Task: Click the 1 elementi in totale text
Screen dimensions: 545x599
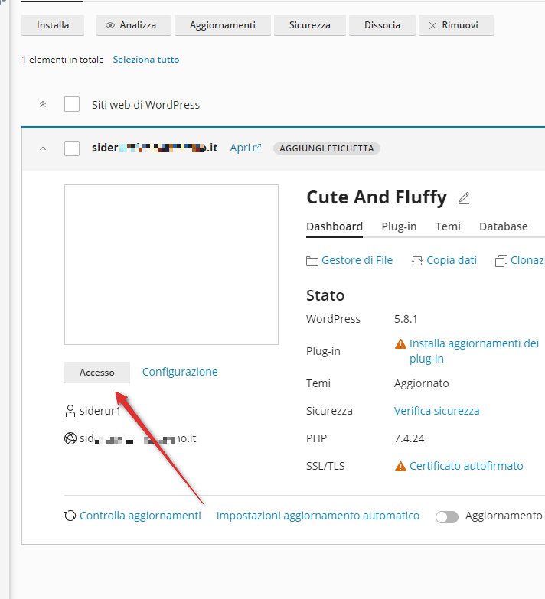Action: (x=63, y=60)
